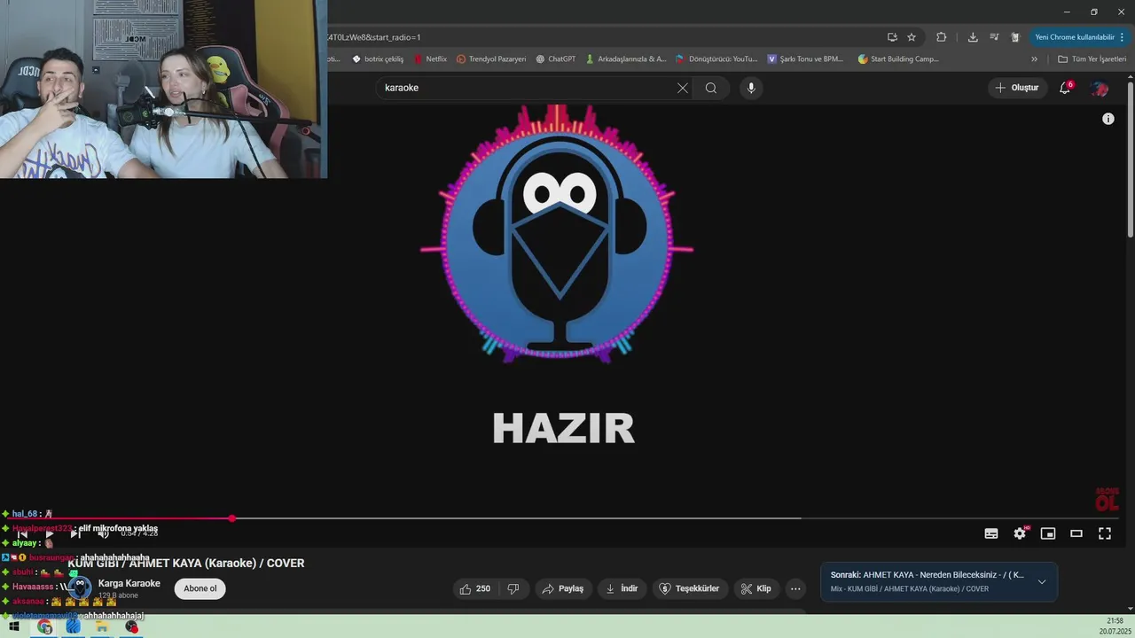This screenshot has width=1135, height=638.
Task: Open player settings gear
Action: (x=1020, y=533)
